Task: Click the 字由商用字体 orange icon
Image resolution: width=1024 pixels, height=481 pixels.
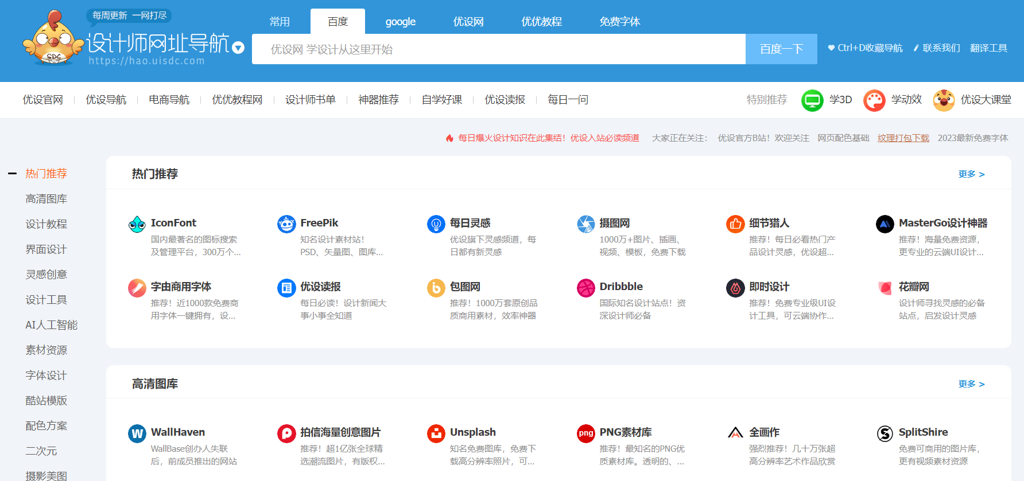Action: pos(137,288)
